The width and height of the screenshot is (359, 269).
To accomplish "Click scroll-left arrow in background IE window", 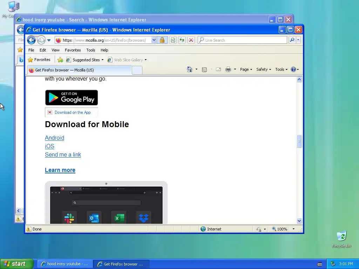I will 19,211.
